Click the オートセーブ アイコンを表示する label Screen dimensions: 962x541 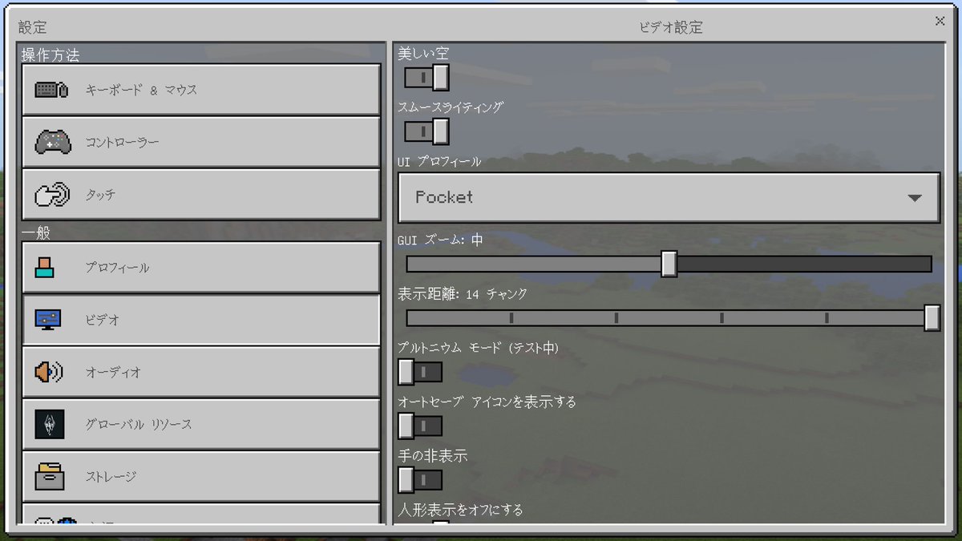487,402
